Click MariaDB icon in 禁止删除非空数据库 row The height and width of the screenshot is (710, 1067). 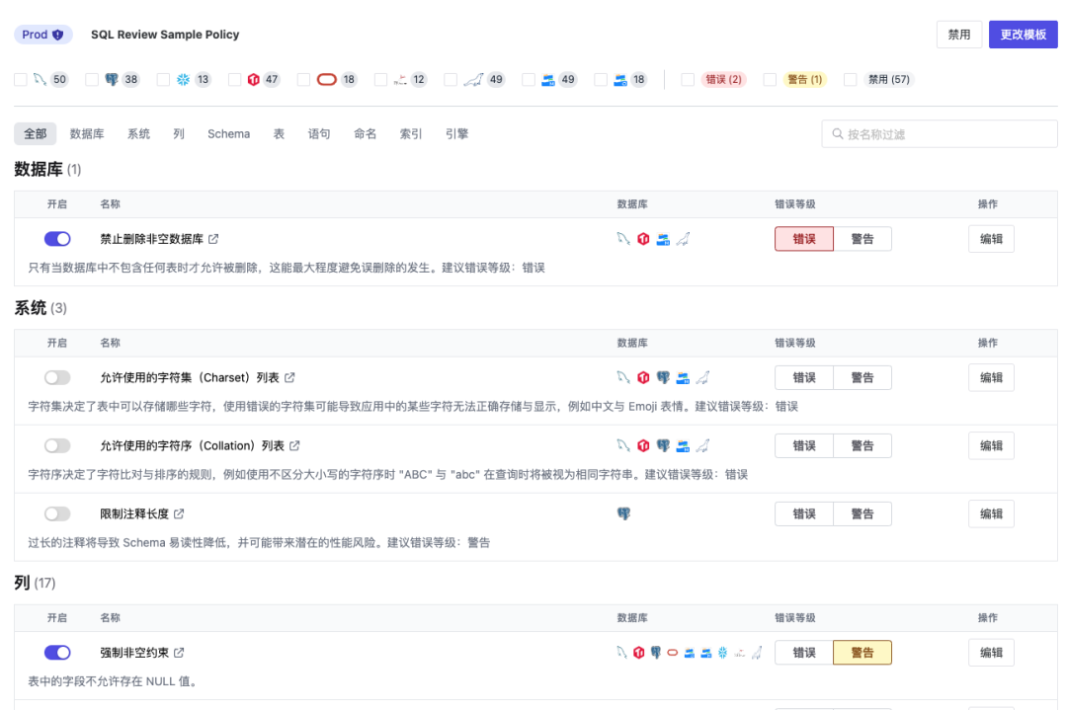(x=683, y=239)
